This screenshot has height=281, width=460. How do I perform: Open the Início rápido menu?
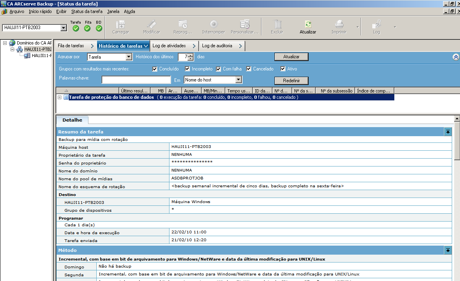(40, 11)
